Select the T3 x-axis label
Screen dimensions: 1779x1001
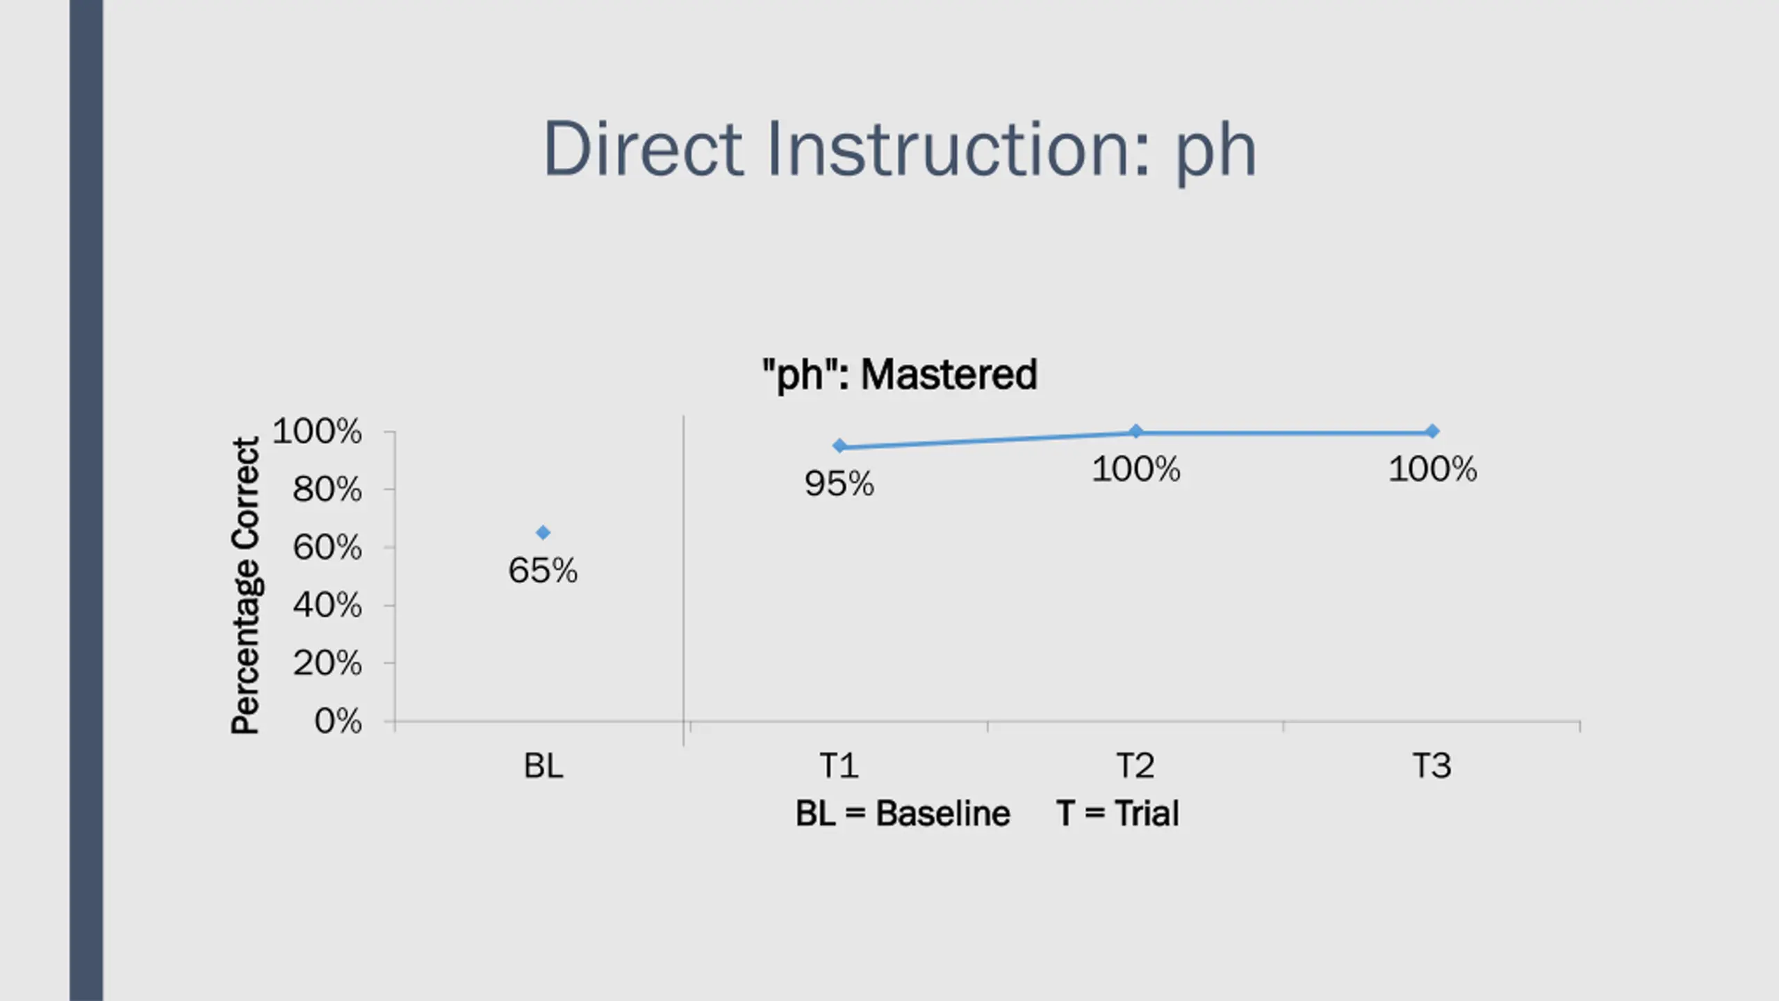pos(1432,766)
